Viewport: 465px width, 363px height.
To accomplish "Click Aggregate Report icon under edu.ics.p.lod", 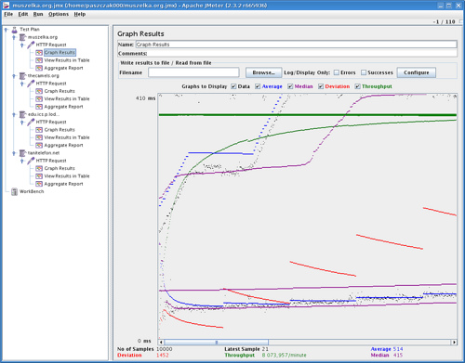I will (39, 146).
